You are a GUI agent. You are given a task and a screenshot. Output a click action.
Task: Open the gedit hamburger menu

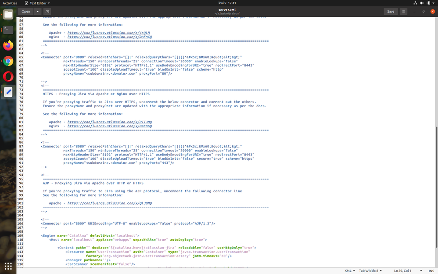pos(403,11)
